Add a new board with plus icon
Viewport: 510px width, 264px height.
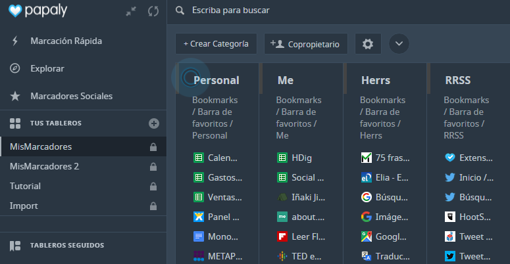click(154, 123)
